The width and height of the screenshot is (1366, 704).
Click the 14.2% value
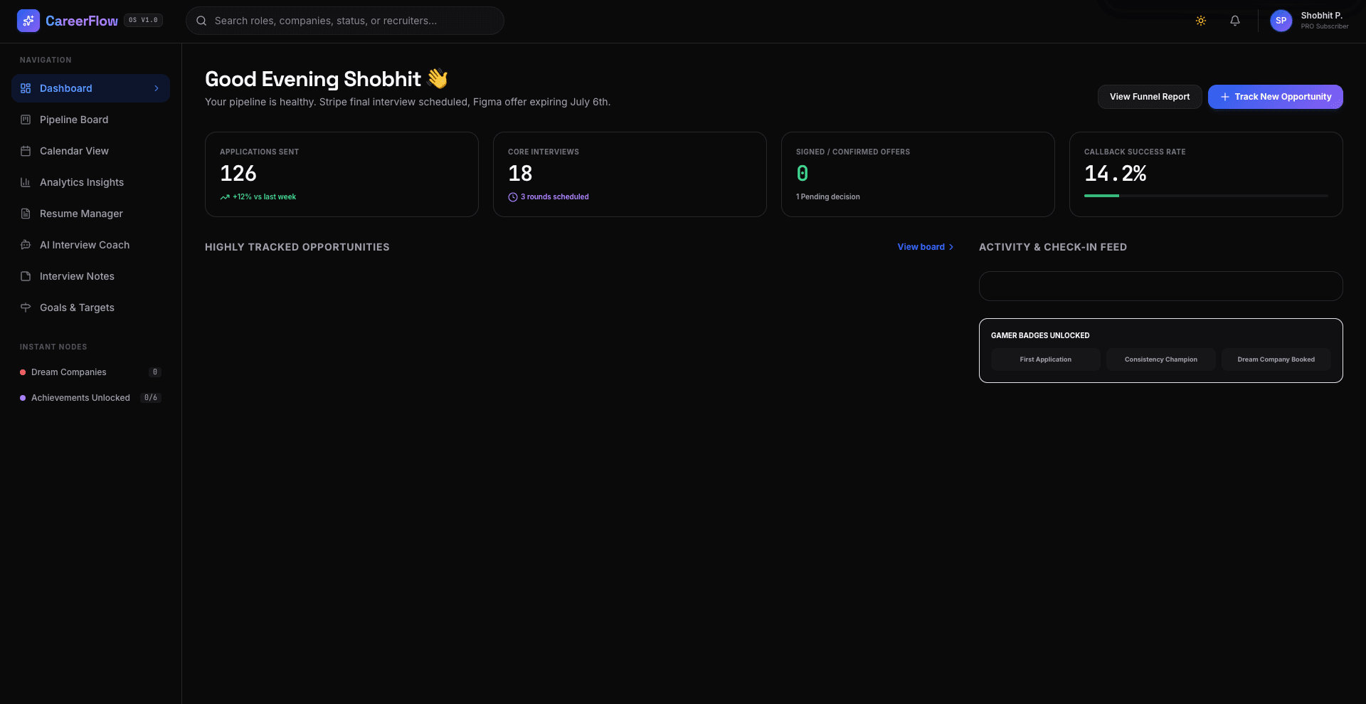point(1115,174)
